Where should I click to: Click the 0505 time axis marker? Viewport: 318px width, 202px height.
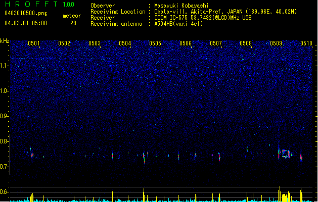pyautogui.click(x=155, y=43)
